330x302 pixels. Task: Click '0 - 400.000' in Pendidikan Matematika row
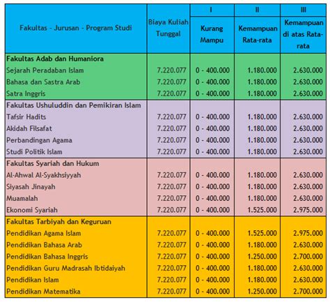point(212,292)
